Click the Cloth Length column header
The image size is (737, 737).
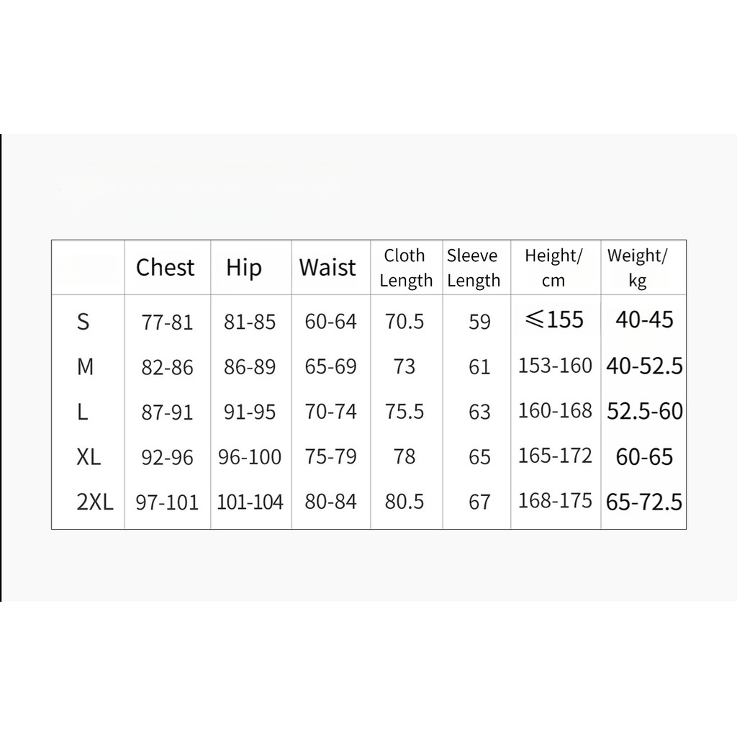coord(406,268)
